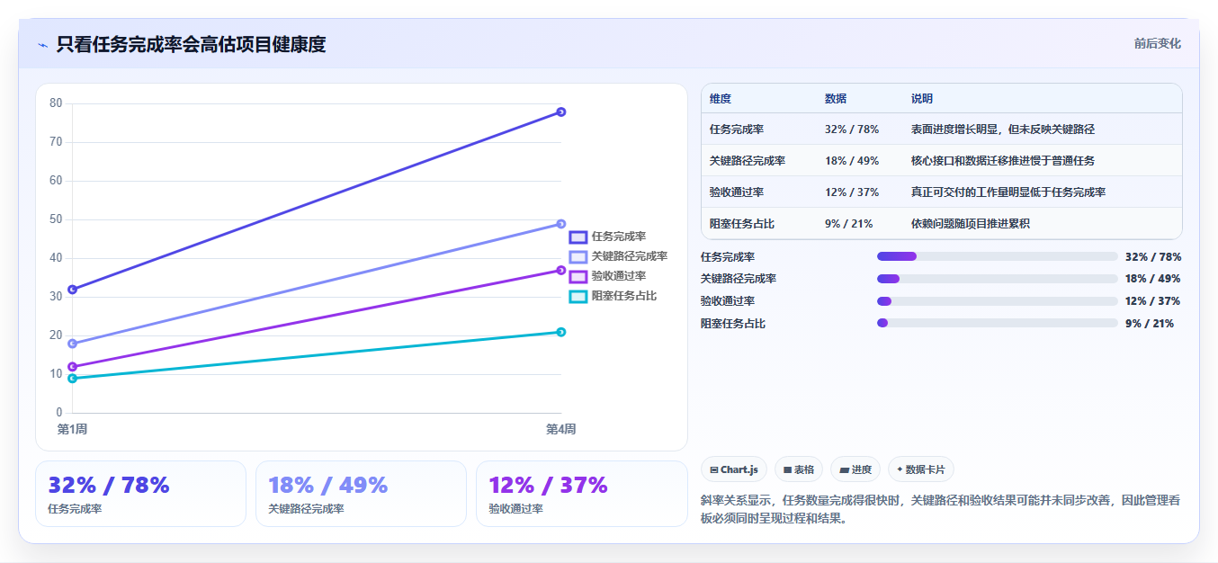Click the 前后变化 label in header

coord(1157,43)
